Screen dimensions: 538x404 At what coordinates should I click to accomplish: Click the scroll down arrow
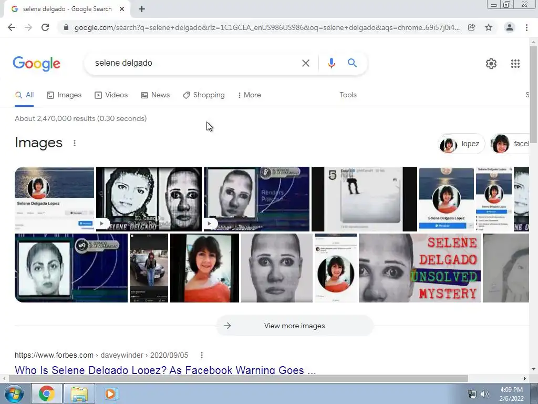click(533, 370)
